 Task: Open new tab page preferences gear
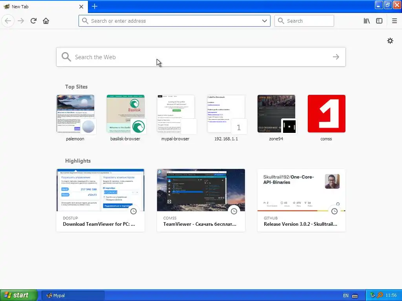click(390, 41)
